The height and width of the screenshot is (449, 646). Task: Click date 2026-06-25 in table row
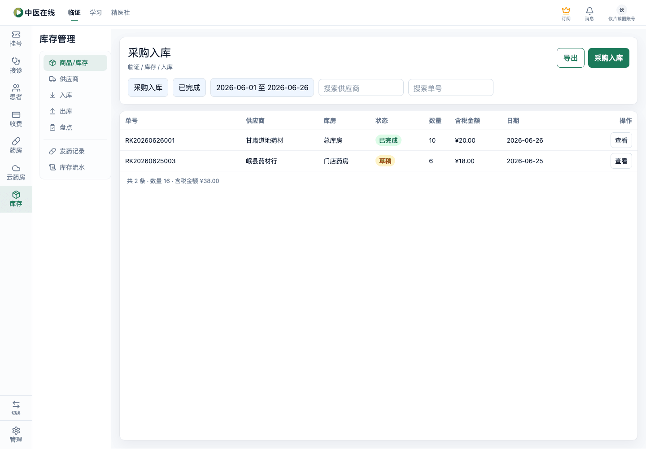pos(525,161)
